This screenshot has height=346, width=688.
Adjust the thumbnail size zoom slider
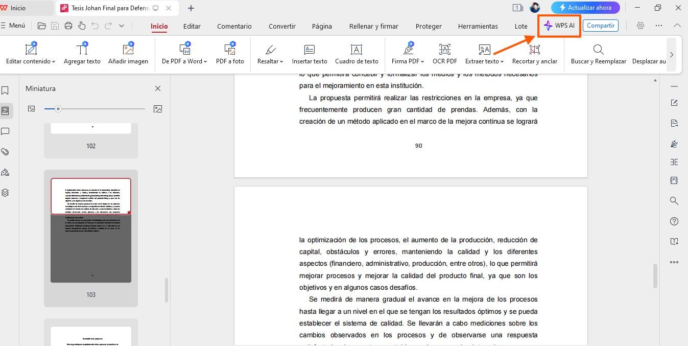point(58,109)
